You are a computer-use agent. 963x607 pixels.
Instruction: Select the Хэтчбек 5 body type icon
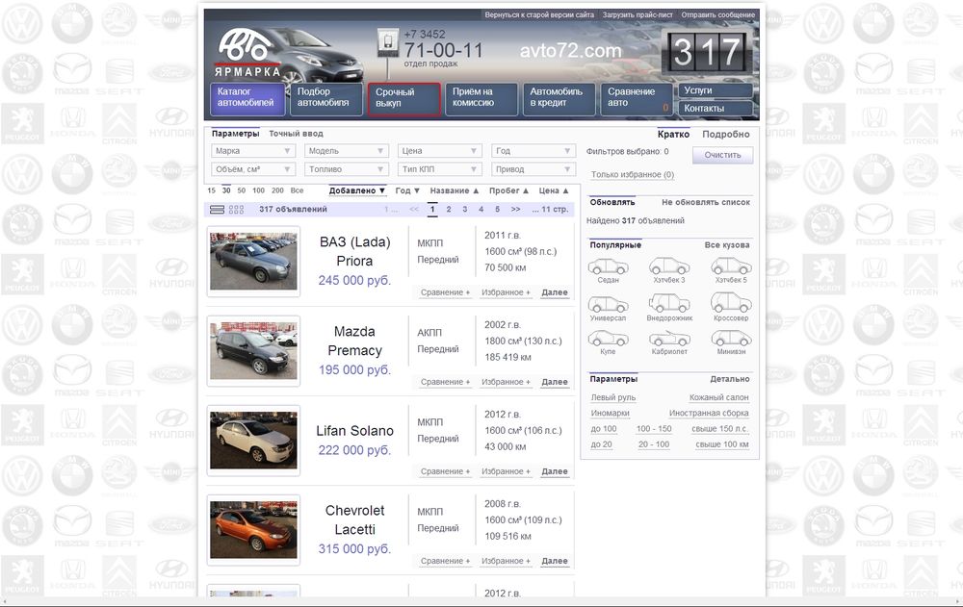(x=731, y=266)
